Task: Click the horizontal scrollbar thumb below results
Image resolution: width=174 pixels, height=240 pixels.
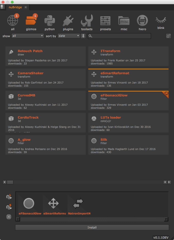Action: click(10, 182)
